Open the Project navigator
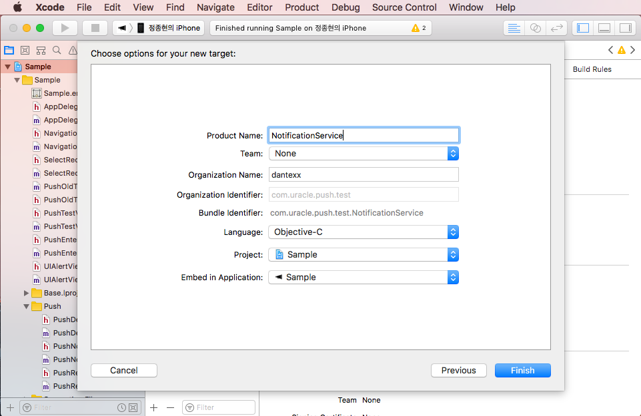This screenshot has height=416, width=641. click(x=9, y=50)
